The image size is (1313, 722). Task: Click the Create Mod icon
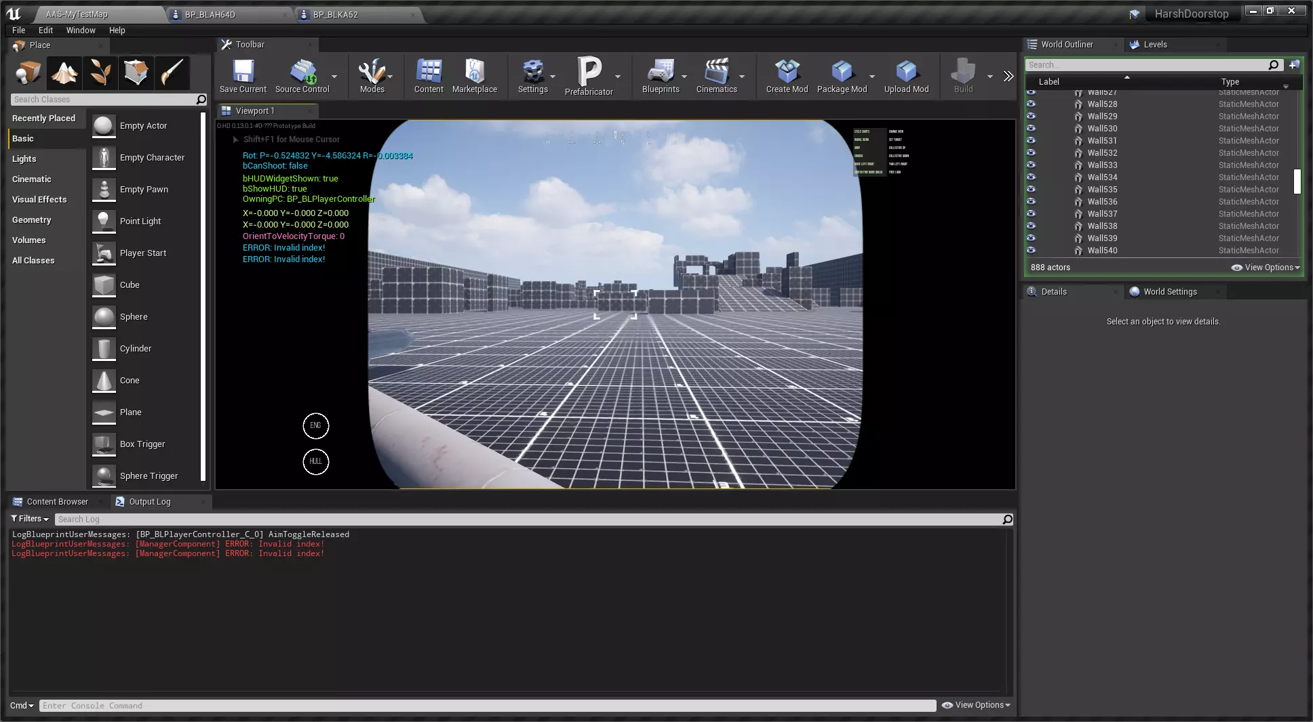787,75
